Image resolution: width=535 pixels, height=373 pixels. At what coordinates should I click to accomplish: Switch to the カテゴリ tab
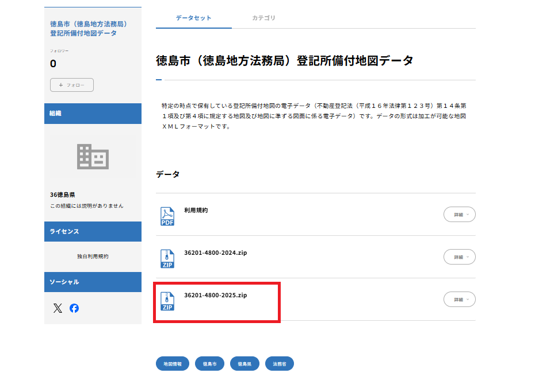point(263,18)
